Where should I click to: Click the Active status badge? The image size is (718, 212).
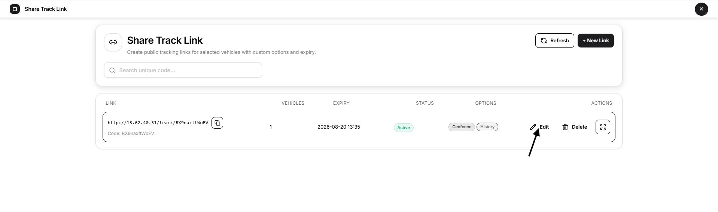[404, 127]
